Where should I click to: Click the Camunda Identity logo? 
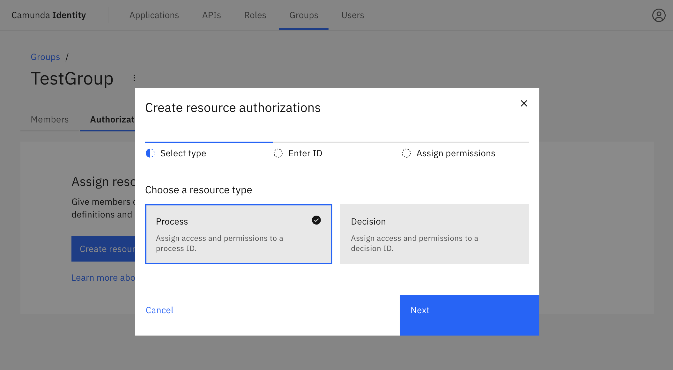(48, 15)
